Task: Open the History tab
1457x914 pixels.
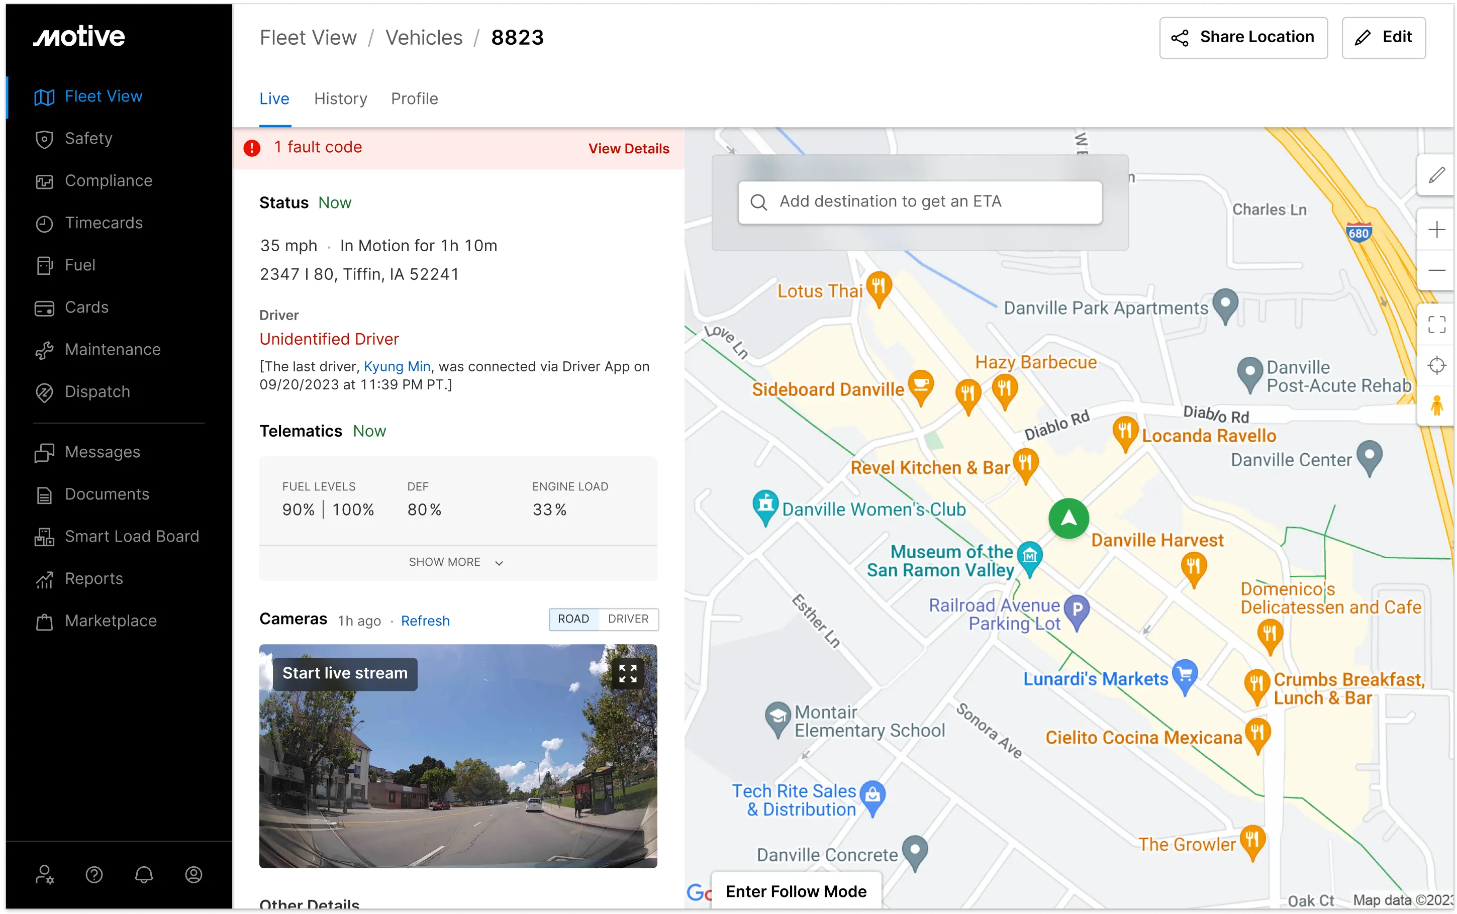Action: pyautogui.click(x=340, y=98)
